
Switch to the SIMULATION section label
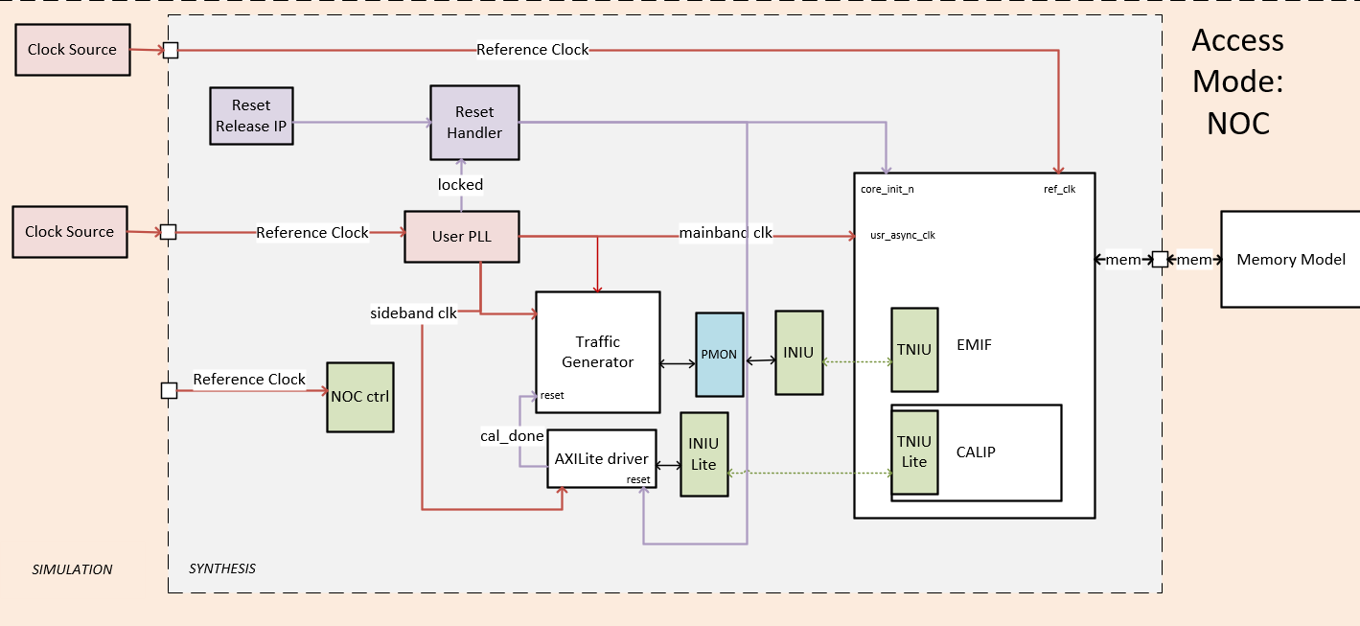click(72, 569)
